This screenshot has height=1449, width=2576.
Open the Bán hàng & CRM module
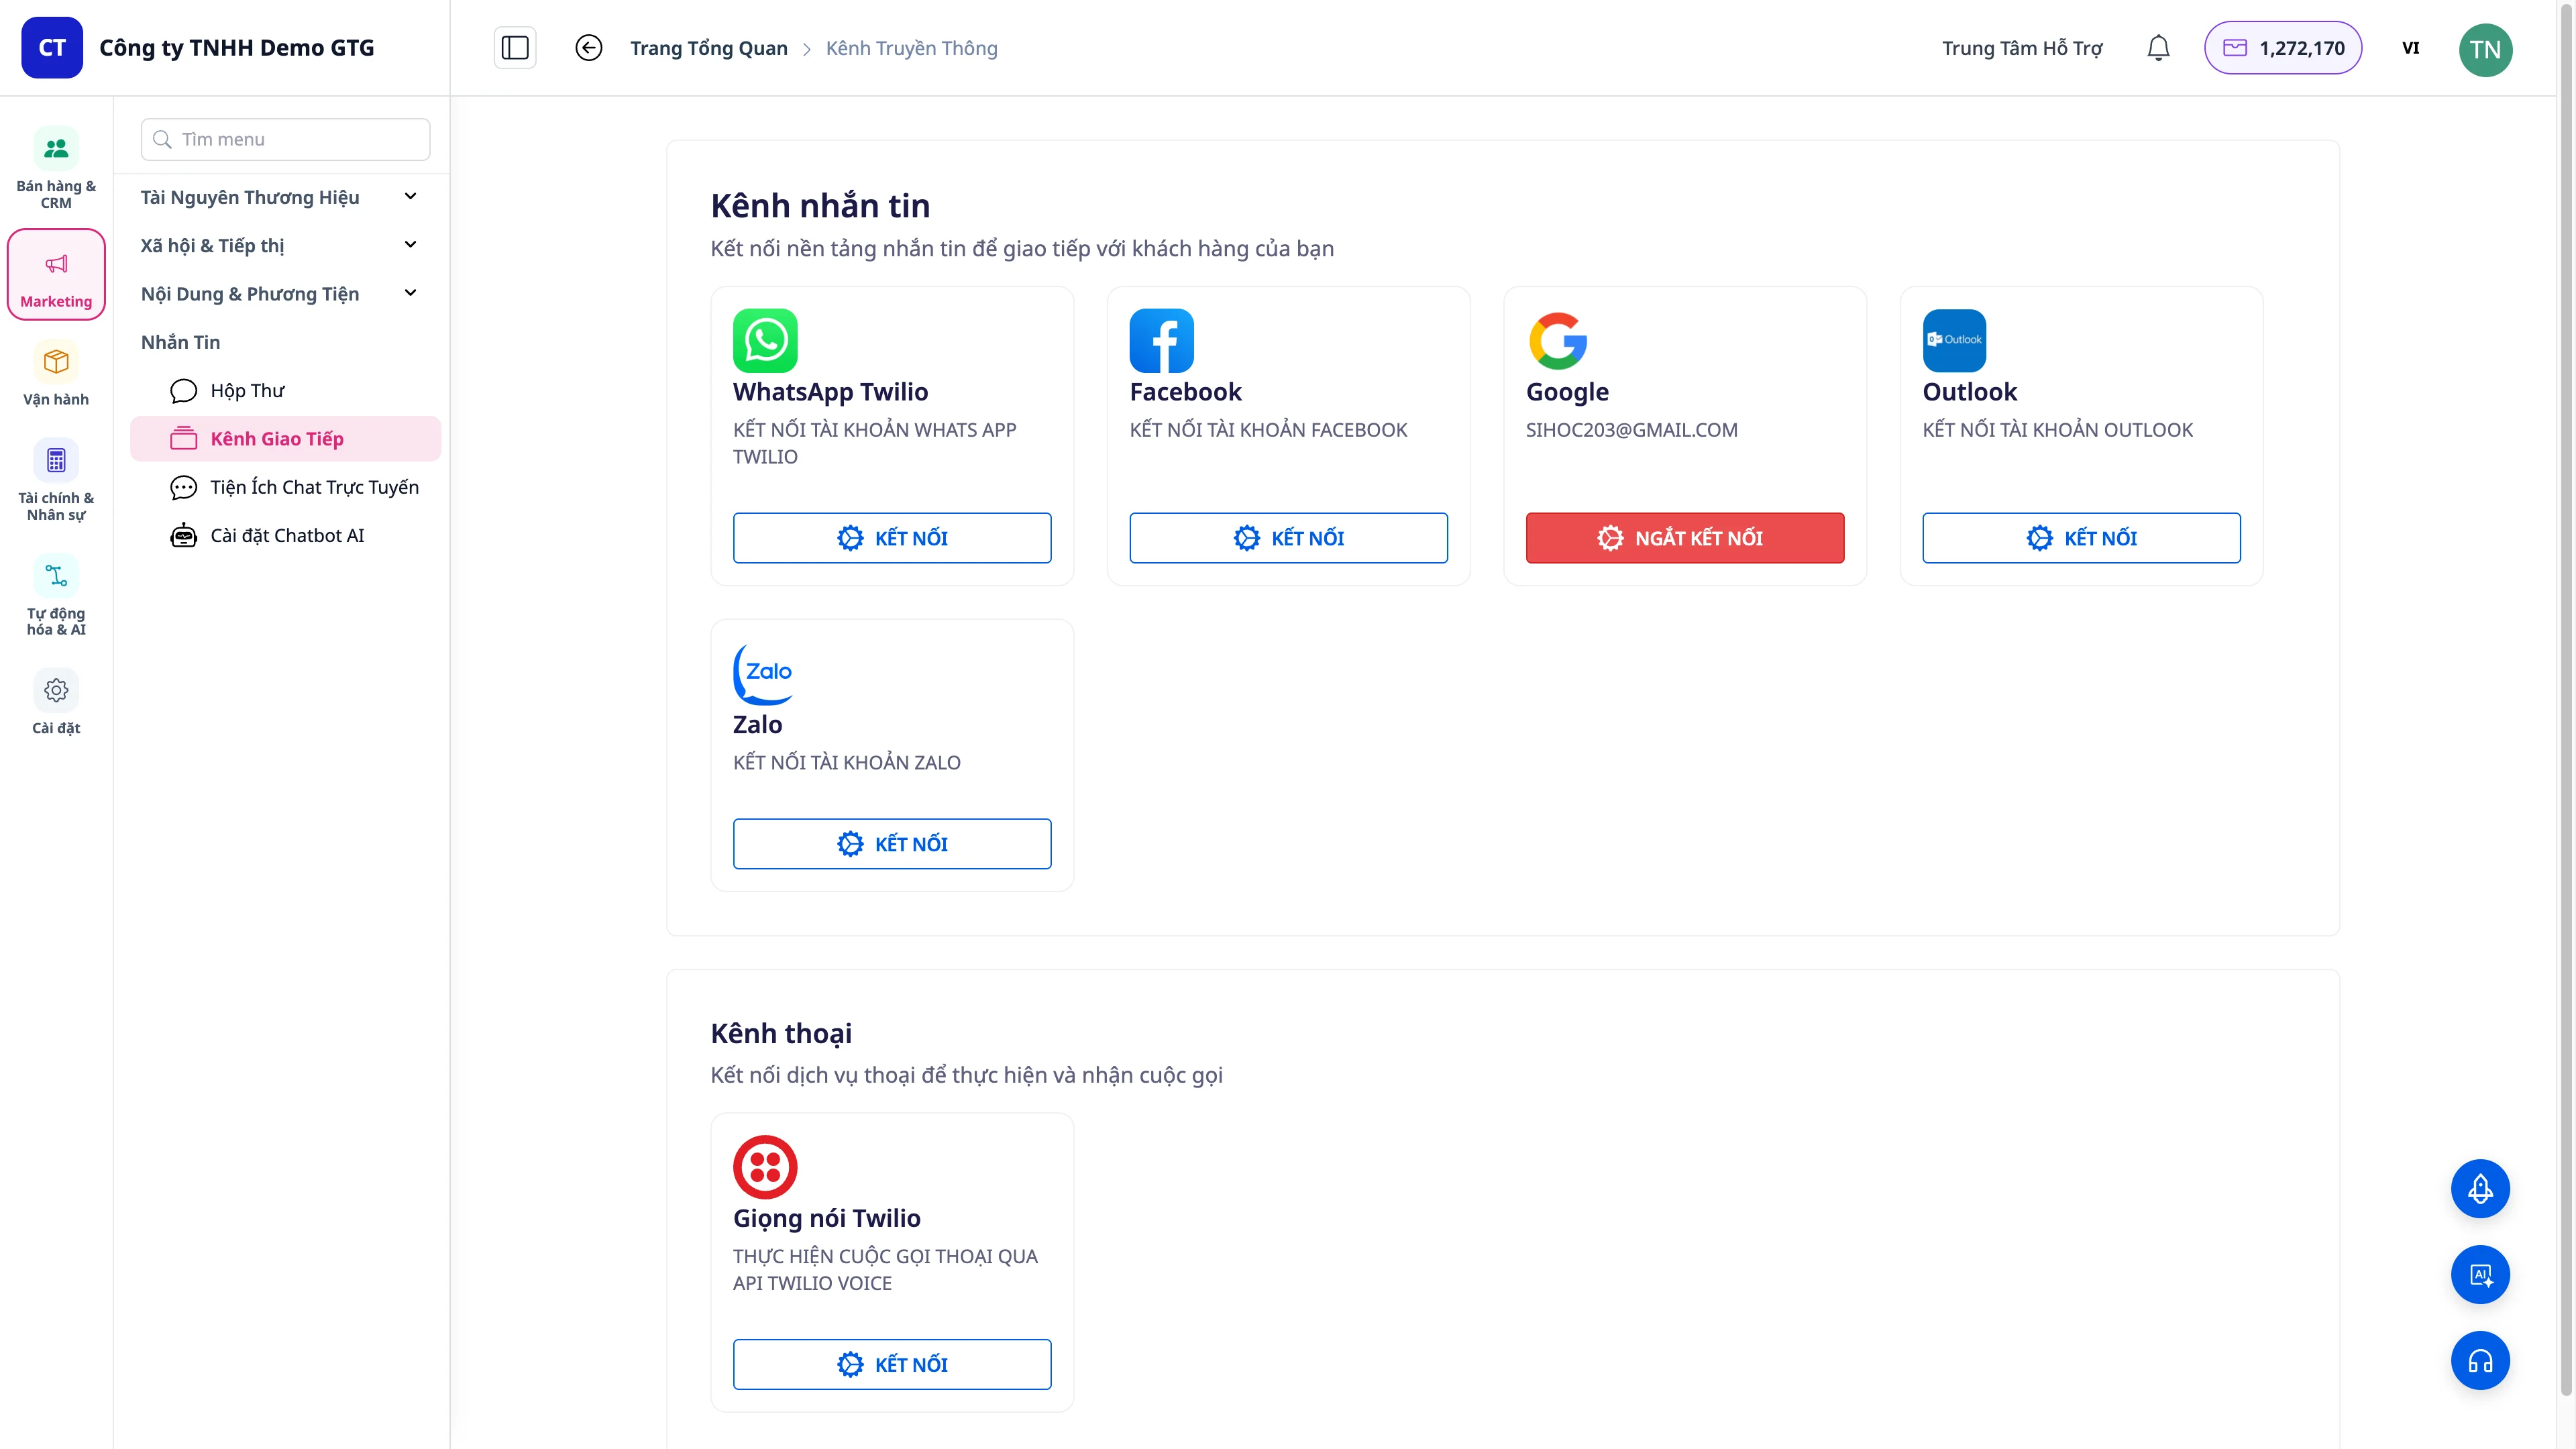point(56,167)
